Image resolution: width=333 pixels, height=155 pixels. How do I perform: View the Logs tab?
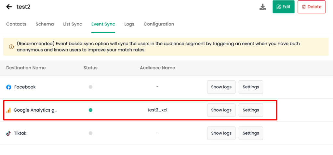tap(129, 24)
